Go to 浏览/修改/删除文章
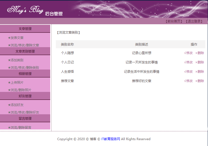208x146 pixels. click(23, 45)
